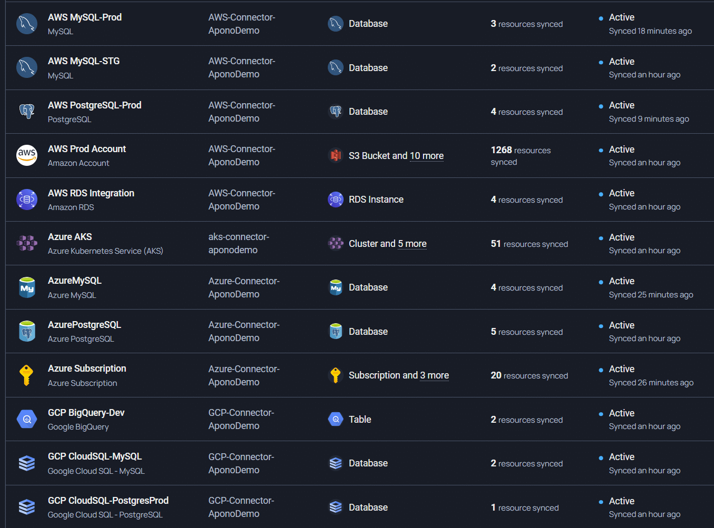The height and width of the screenshot is (528, 714).
Task: Click the 'Table' resource type label
Action: coord(360,420)
